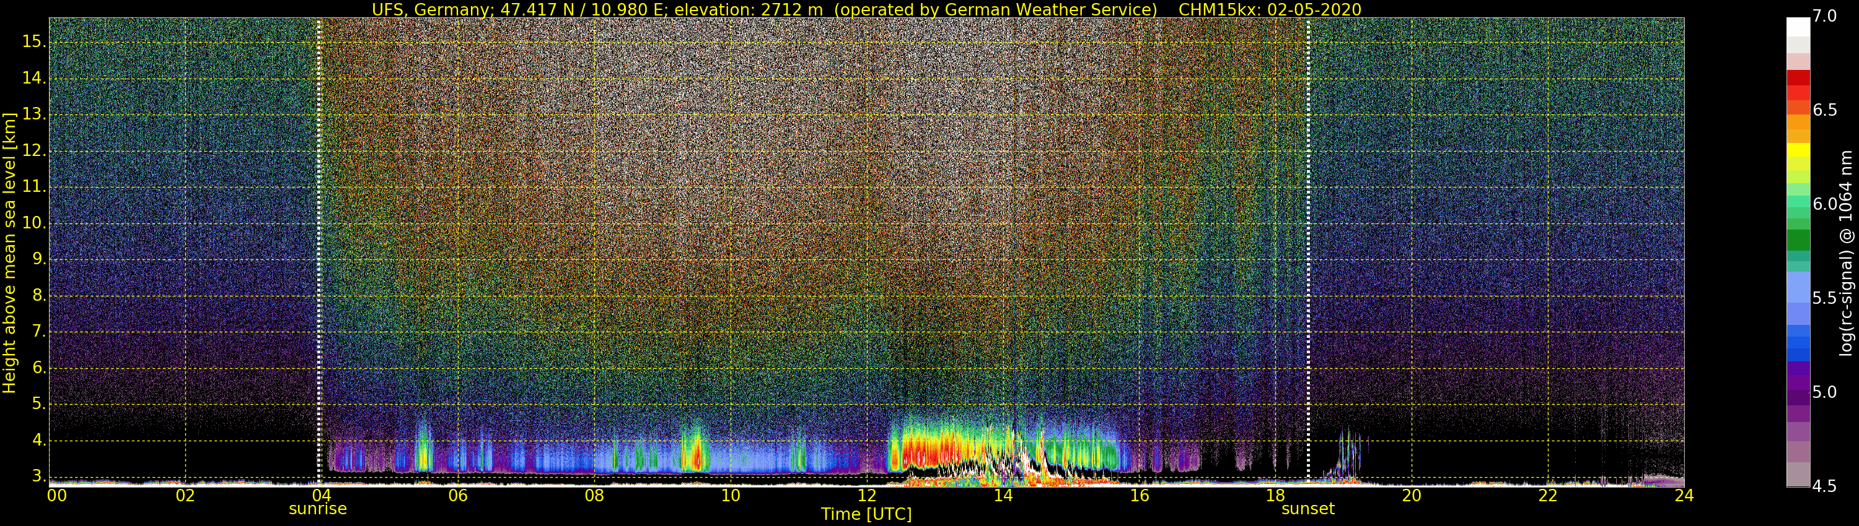
Task: Click the height axis tick label '12.'
Action: [x=34, y=150]
